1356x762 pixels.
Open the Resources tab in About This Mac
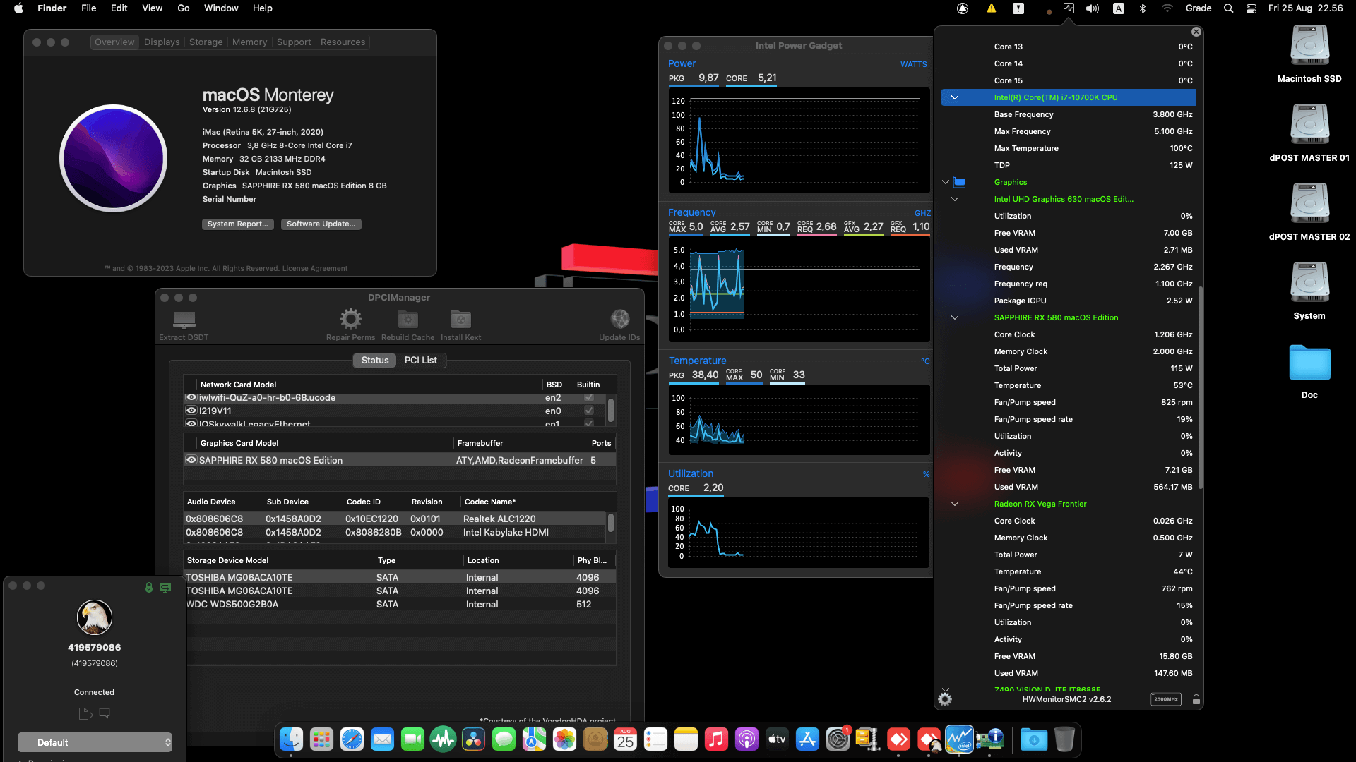click(343, 42)
